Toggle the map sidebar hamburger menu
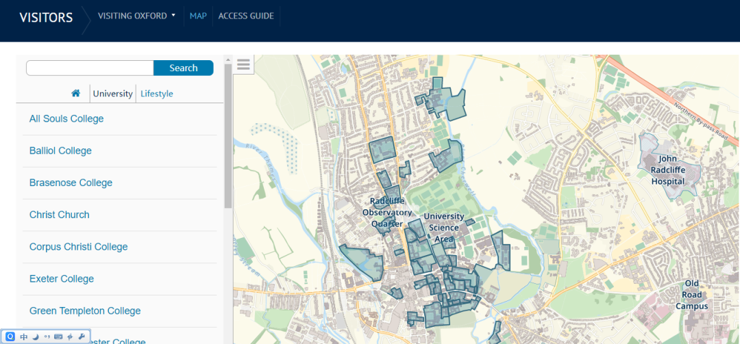 pyautogui.click(x=243, y=65)
